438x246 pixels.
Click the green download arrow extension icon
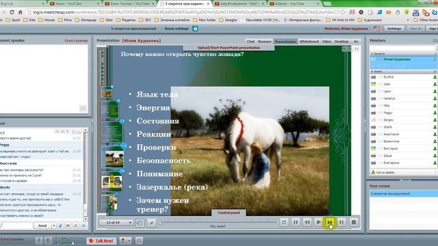pos(407,12)
